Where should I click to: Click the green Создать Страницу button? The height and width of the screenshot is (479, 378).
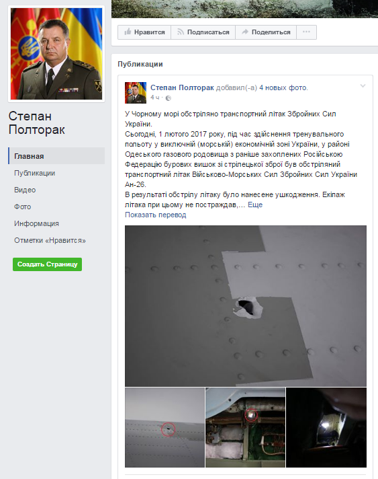tap(47, 264)
